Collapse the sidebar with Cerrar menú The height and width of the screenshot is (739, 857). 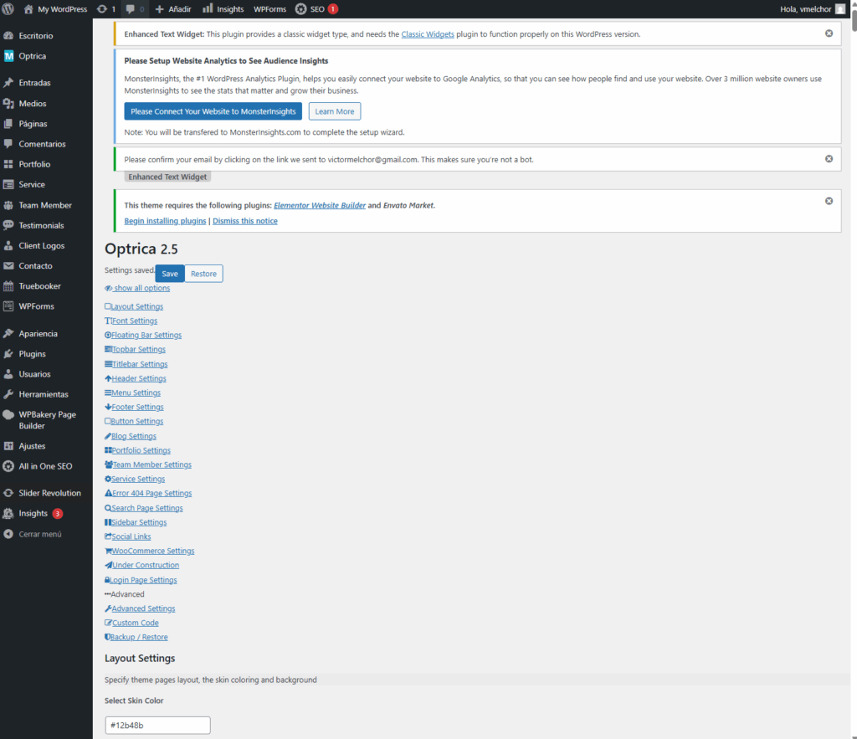[x=32, y=534]
